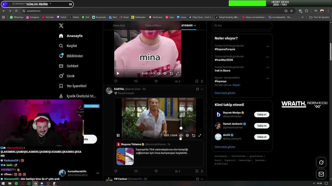Viewport: 332px width, 186px height.
Task: Open the Kick bookmark
Action: 86,17
